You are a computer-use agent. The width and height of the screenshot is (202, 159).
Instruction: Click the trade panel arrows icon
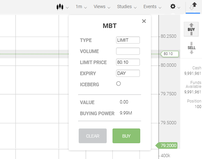[x=193, y=7]
